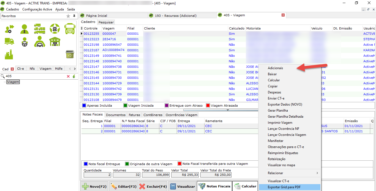Click the search field containing 405
The image size is (376, 191).
coord(35,76)
